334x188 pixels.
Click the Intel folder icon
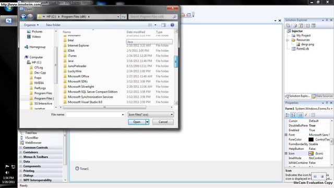(x=65, y=40)
